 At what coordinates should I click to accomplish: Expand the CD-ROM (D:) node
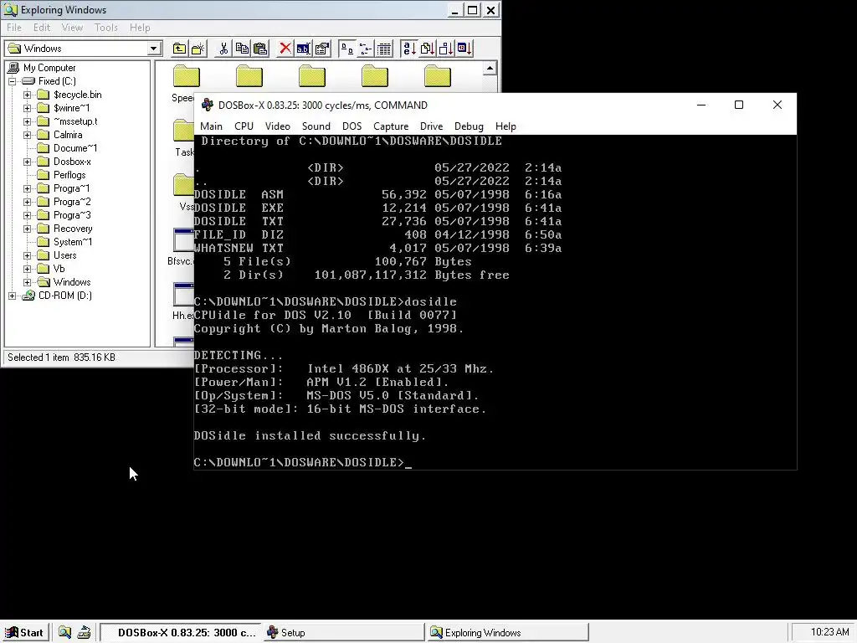point(12,296)
